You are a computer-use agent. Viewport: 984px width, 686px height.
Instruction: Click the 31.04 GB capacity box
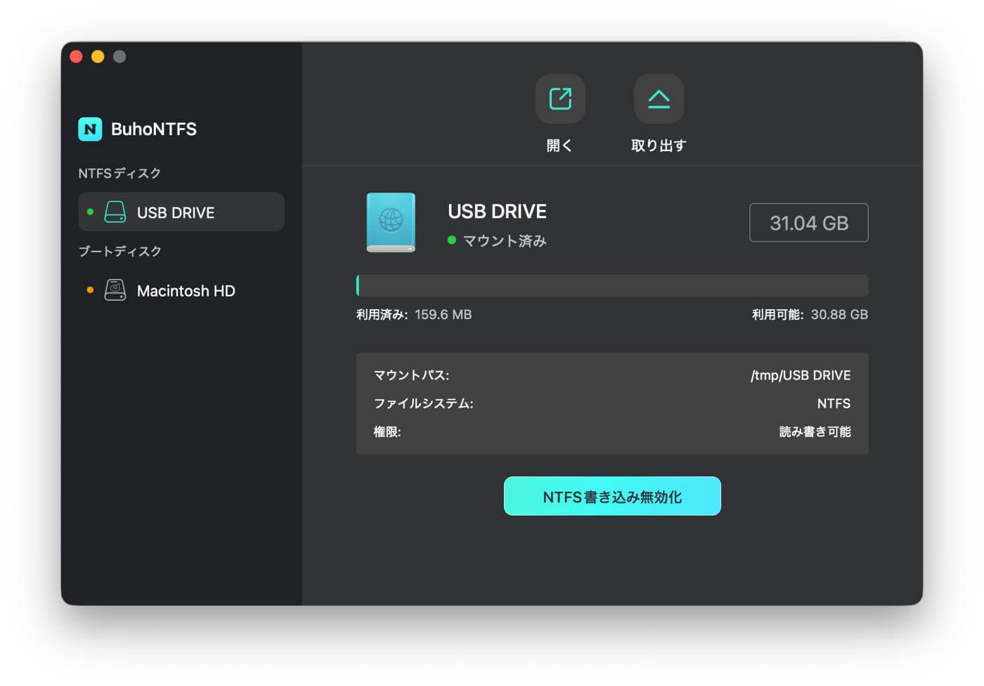coord(808,222)
